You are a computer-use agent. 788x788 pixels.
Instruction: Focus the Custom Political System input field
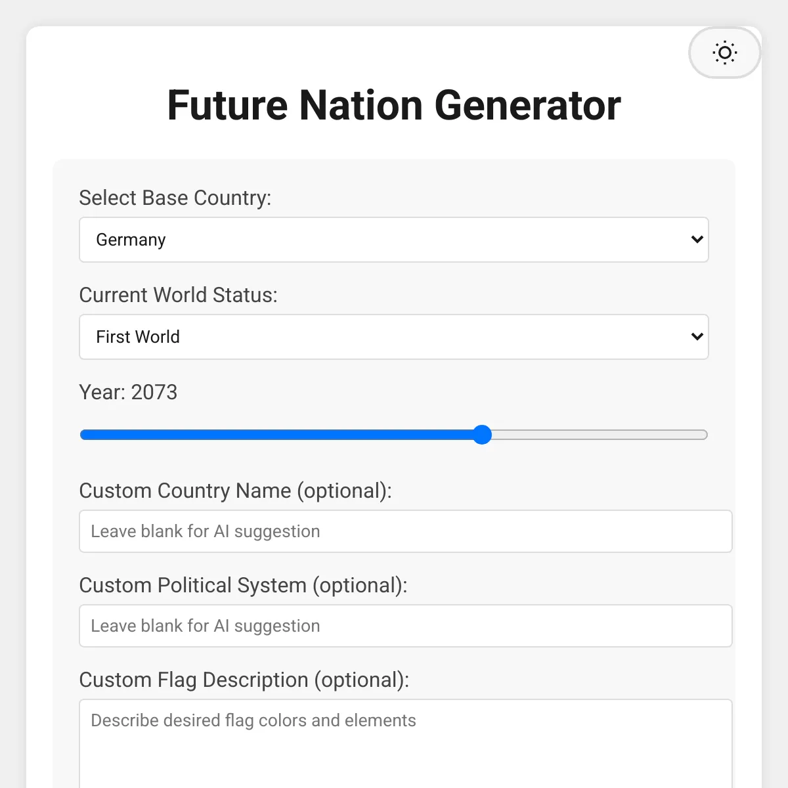[x=406, y=626]
